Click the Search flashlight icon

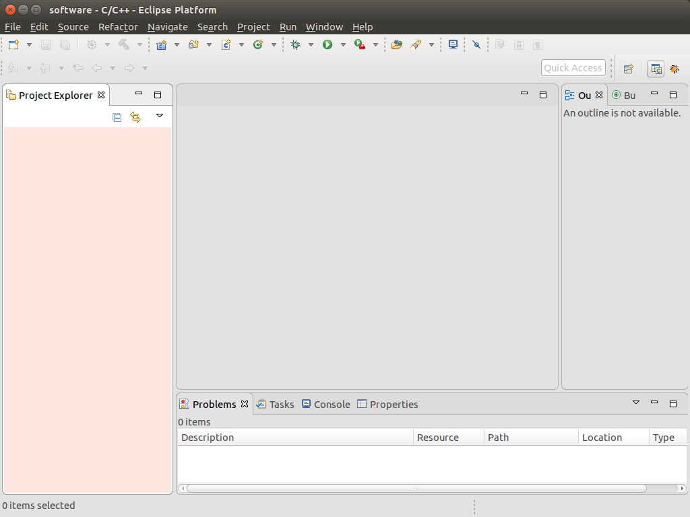click(416, 44)
